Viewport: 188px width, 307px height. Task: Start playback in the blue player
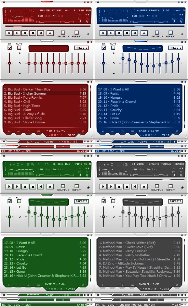point(111,33)
